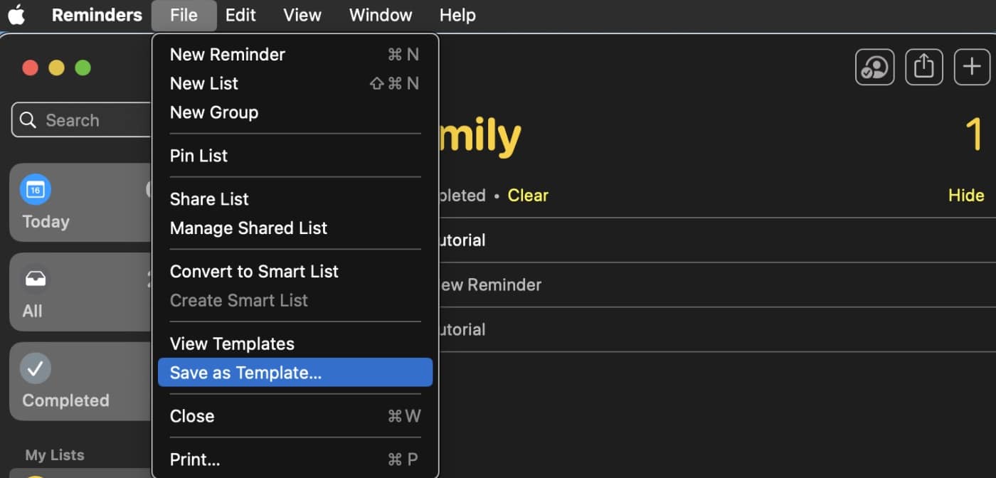Choose Print from the File menu
Image resolution: width=996 pixels, height=478 pixels.
195,460
